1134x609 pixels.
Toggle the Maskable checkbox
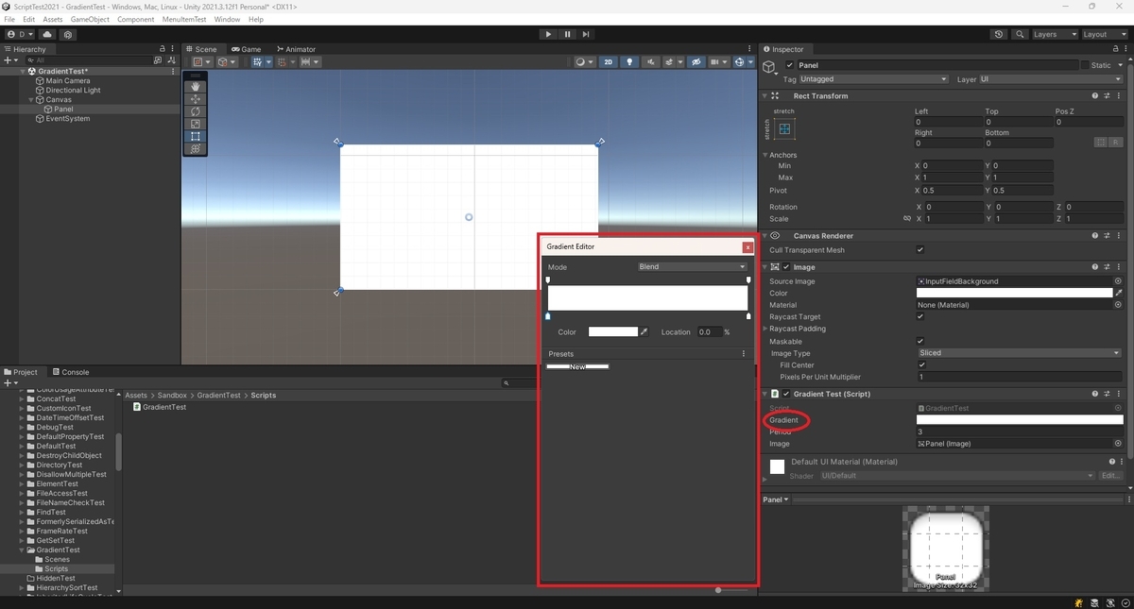click(x=920, y=341)
